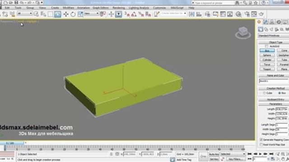Click the Cylinder primitive button
The height and width of the screenshot is (162, 289).
coord(267,60)
